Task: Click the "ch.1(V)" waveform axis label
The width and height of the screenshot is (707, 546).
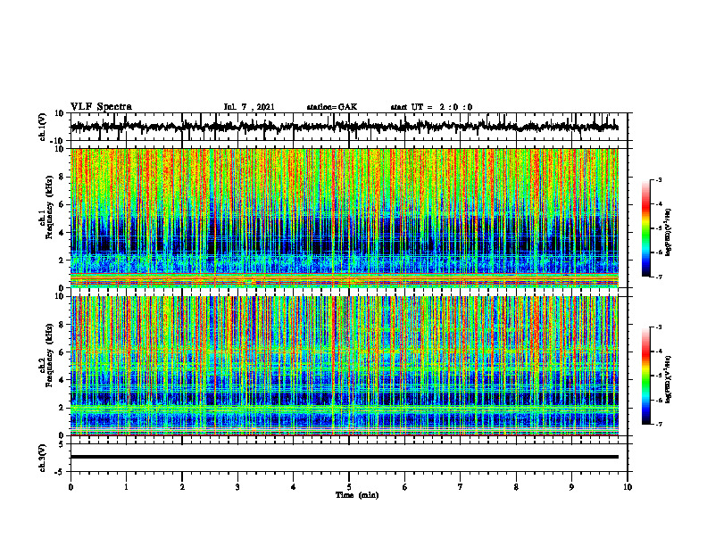Action: coord(42,126)
